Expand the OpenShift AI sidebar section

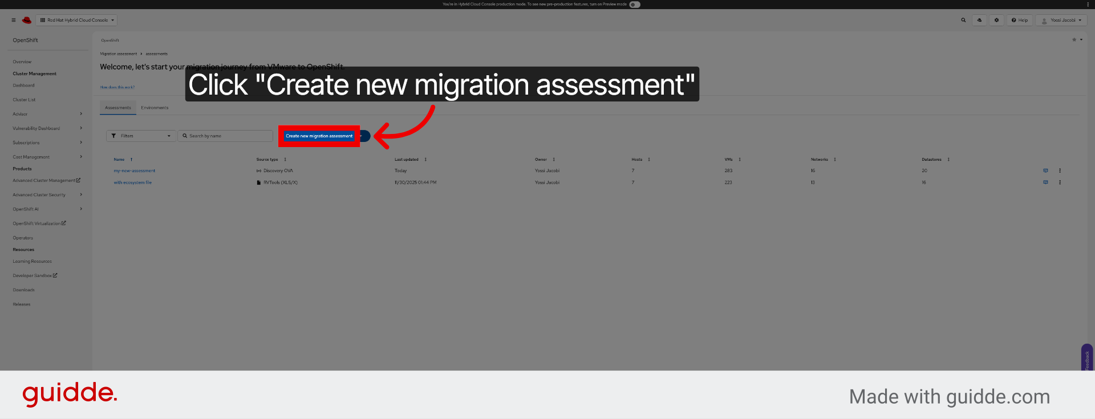tap(47, 209)
